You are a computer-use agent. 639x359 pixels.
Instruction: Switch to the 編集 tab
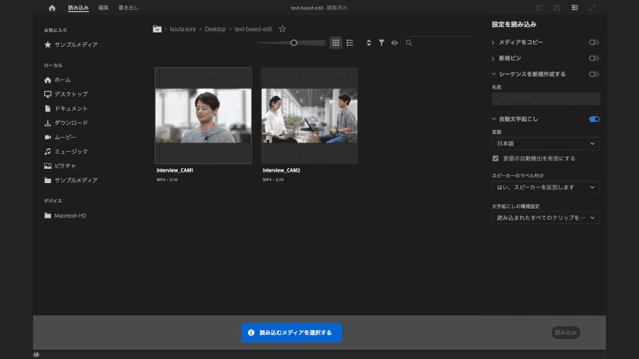point(104,8)
